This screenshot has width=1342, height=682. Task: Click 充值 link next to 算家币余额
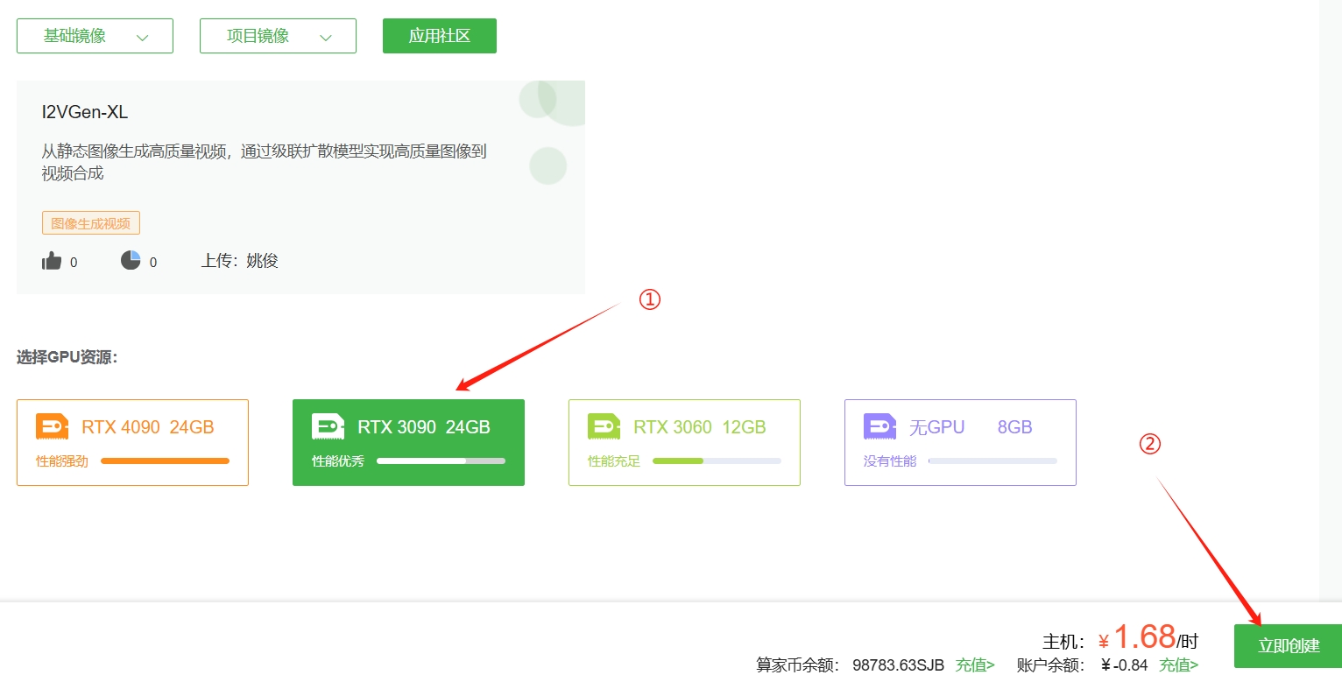point(975,665)
